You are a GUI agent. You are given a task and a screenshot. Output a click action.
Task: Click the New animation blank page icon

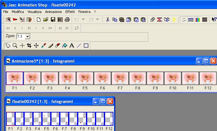click(39, 19)
